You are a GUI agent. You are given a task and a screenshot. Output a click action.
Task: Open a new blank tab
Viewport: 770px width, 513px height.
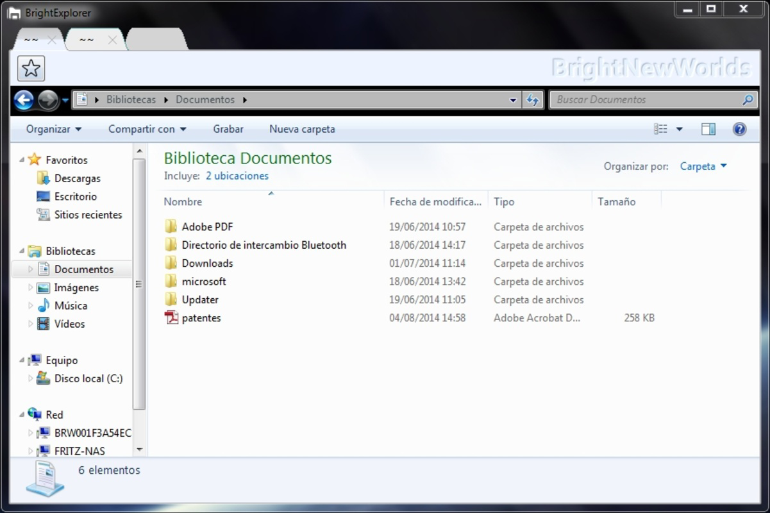pos(156,39)
